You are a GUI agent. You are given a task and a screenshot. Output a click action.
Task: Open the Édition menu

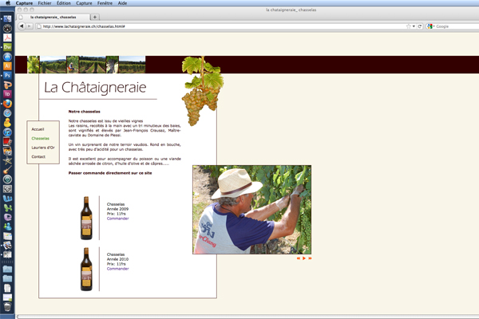point(64,3)
